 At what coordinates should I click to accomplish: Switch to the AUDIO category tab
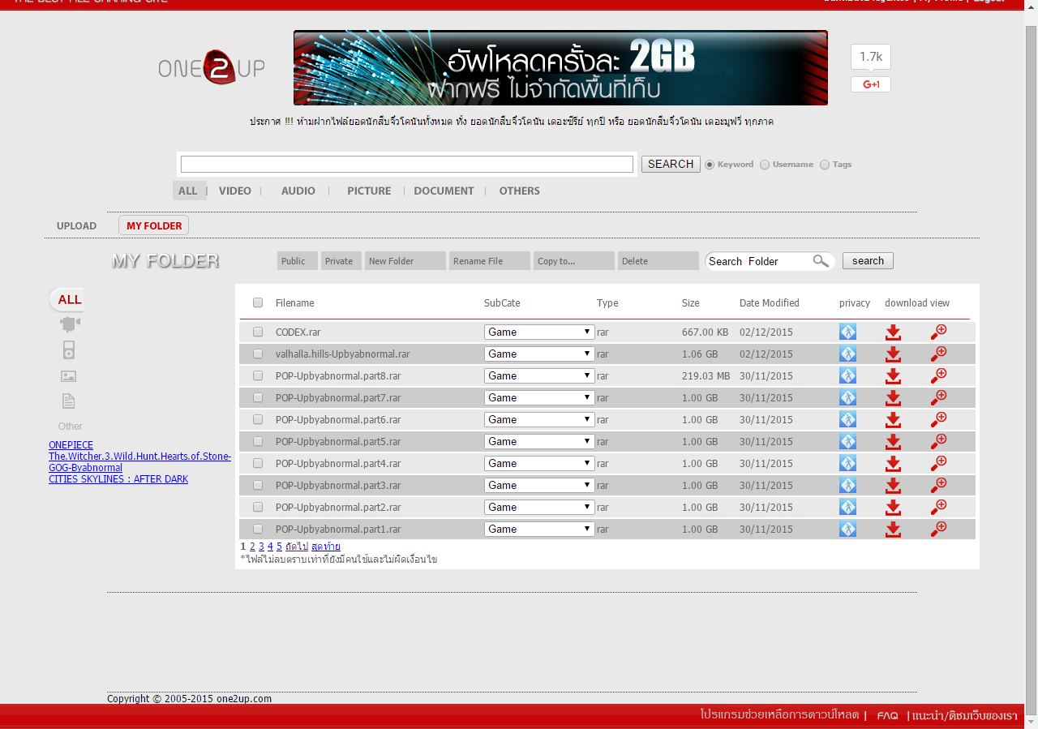[298, 191]
